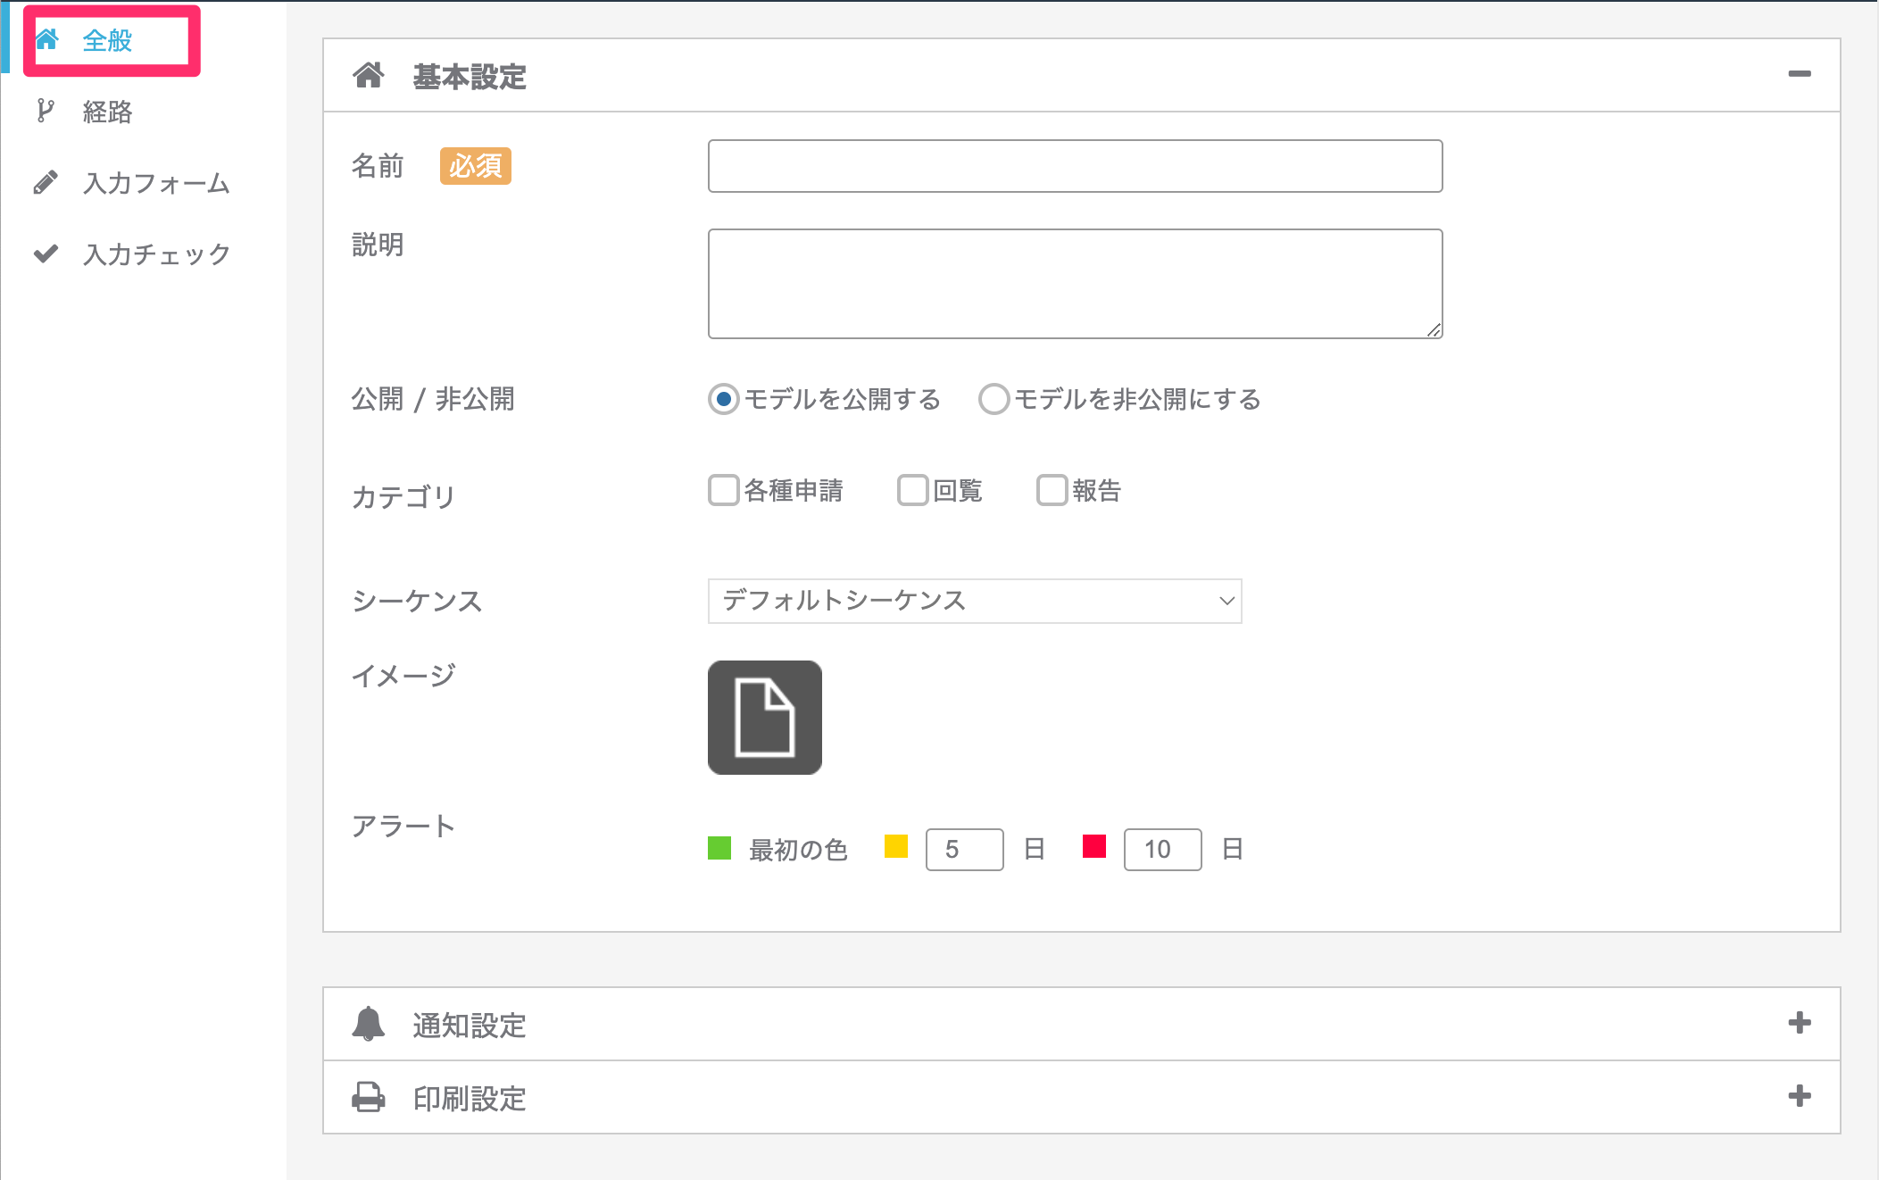Click the document image thumbnail
This screenshot has width=1879, height=1180.
point(765,718)
